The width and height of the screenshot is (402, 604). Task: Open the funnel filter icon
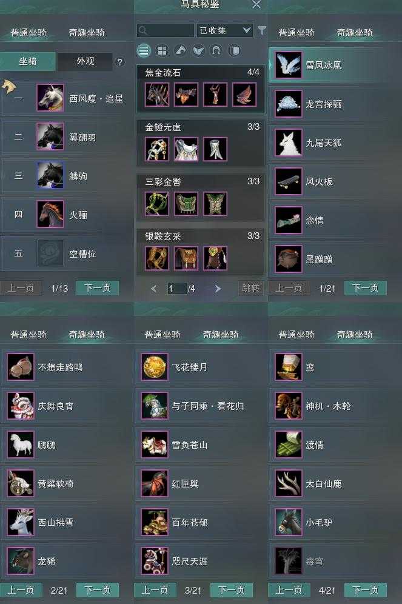point(262,30)
